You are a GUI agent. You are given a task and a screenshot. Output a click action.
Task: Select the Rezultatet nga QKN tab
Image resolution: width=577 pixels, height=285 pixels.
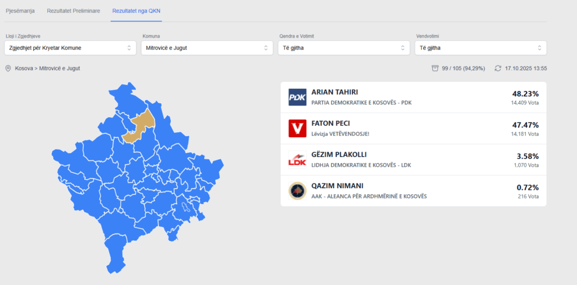point(136,11)
